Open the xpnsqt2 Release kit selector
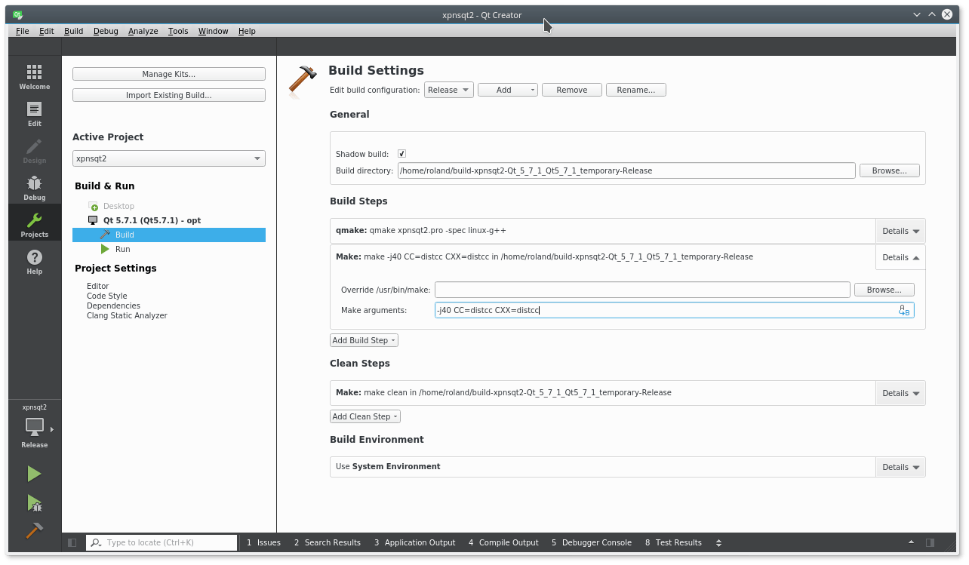The height and width of the screenshot is (565, 969). [35, 427]
